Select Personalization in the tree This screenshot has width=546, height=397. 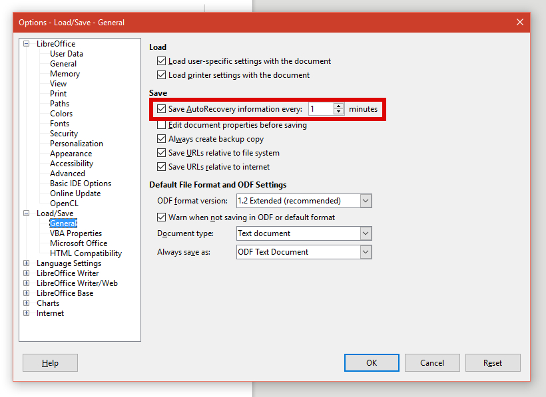click(x=77, y=144)
